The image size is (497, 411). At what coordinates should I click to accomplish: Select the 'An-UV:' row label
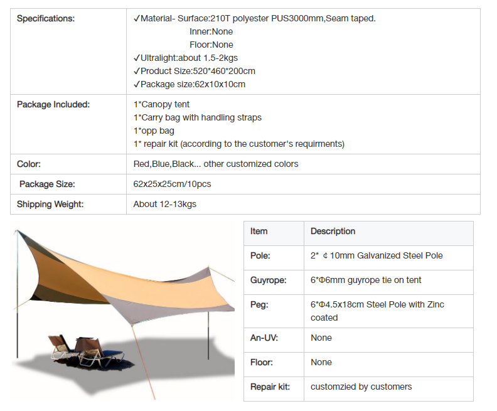coord(264,338)
